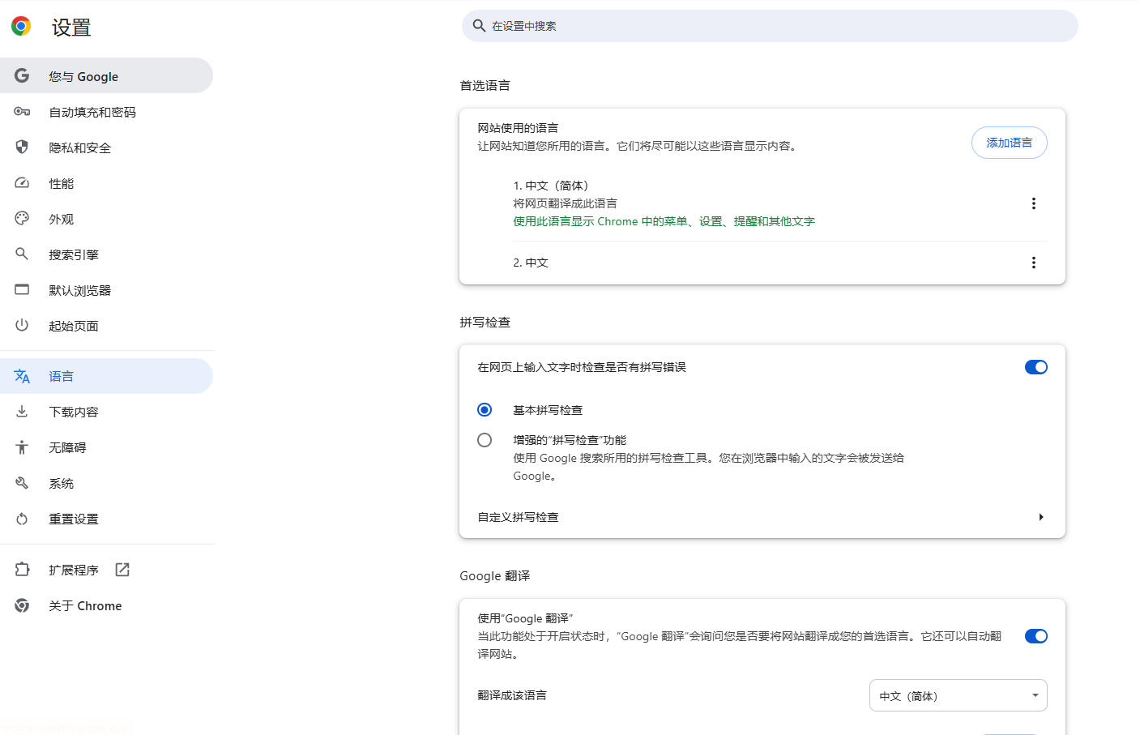Viewport: 1140px width, 735px height.
Task: Click the external link icon beside 扩展程序
Action: click(x=122, y=570)
